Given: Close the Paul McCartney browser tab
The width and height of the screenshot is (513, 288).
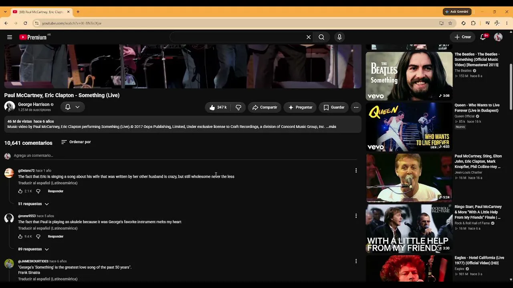Looking at the screenshot, I should 68,12.
